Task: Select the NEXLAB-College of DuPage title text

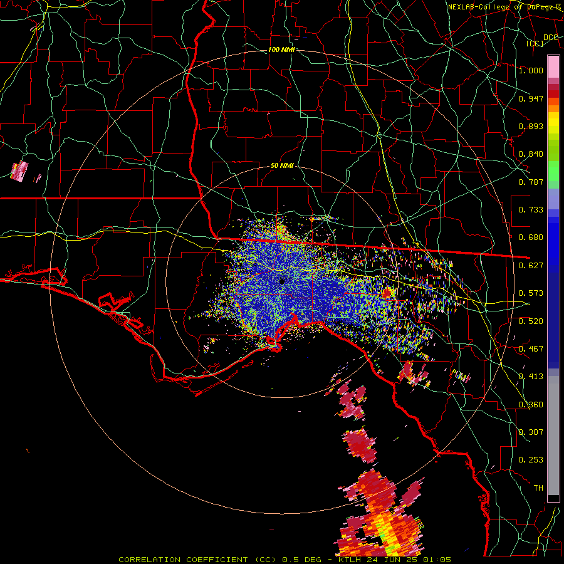Action: pos(504,7)
